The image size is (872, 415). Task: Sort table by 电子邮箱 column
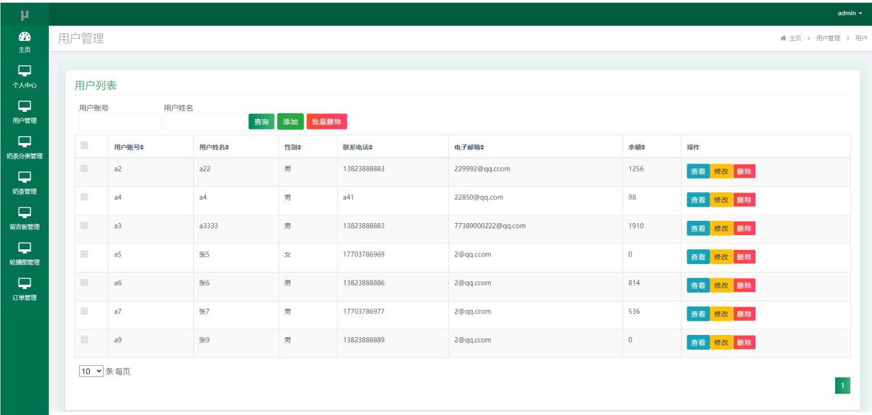point(470,148)
